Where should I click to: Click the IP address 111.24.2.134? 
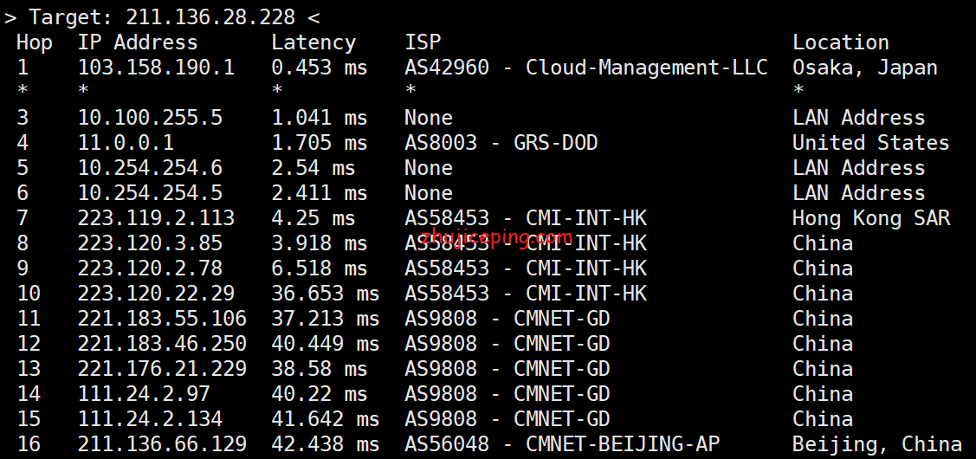coord(150,419)
